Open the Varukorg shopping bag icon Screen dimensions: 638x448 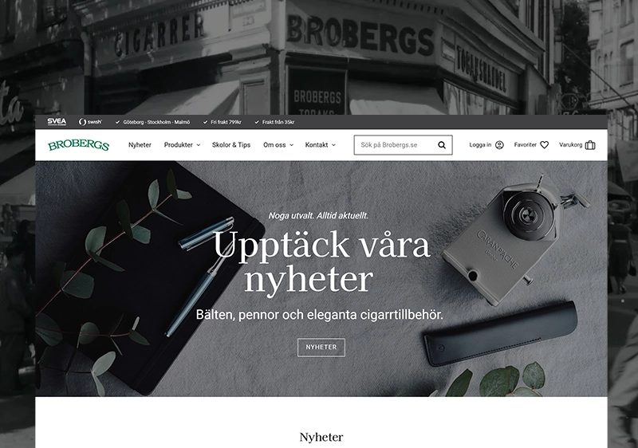pos(590,145)
